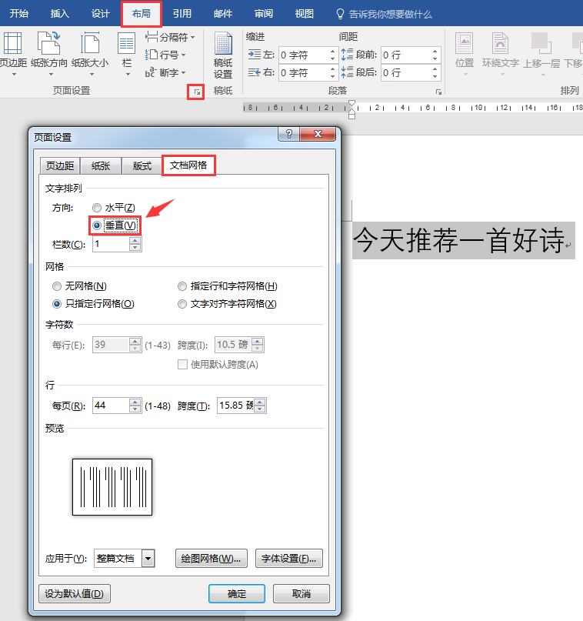Click the 位置 position icon
This screenshot has width=583, height=621.
click(465, 43)
